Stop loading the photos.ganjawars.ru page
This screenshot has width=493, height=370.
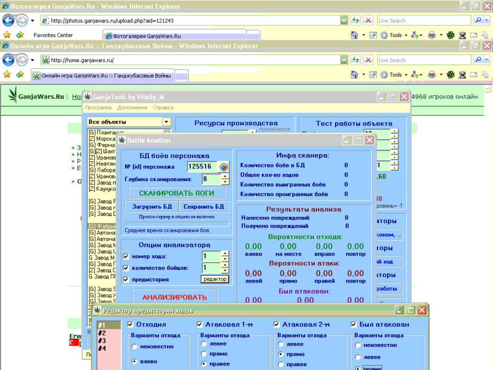368,21
